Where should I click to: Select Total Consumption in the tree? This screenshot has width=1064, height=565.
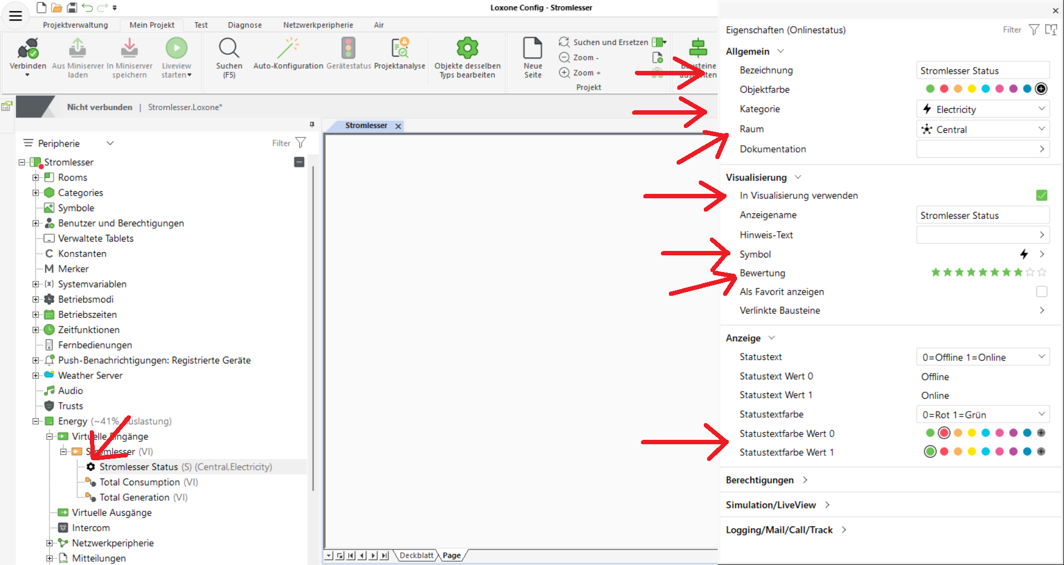pos(140,482)
